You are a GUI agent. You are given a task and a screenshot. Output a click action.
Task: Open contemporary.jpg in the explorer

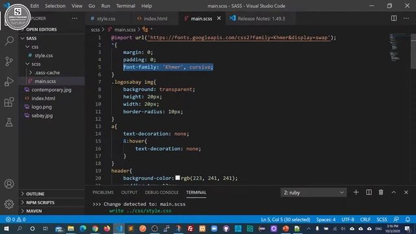click(51, 90)
